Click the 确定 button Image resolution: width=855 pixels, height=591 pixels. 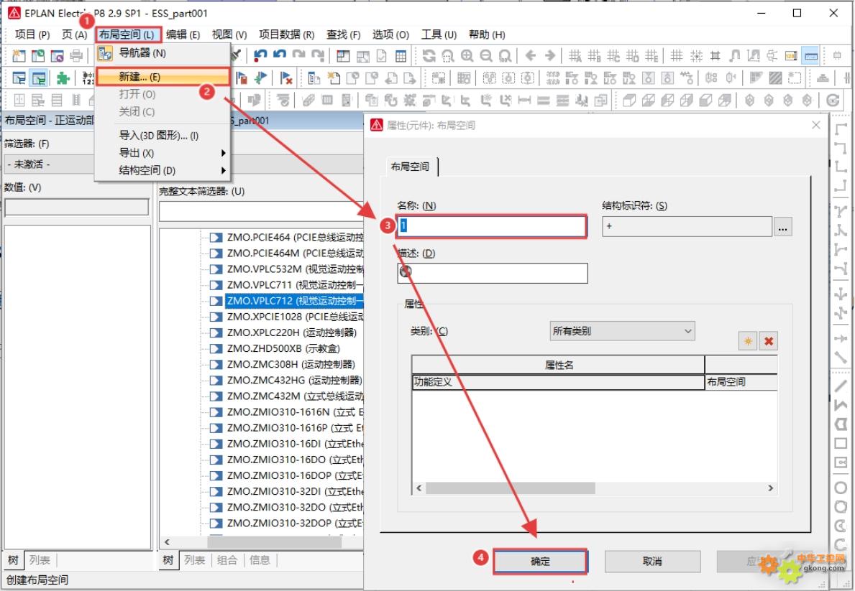point(540,561)
